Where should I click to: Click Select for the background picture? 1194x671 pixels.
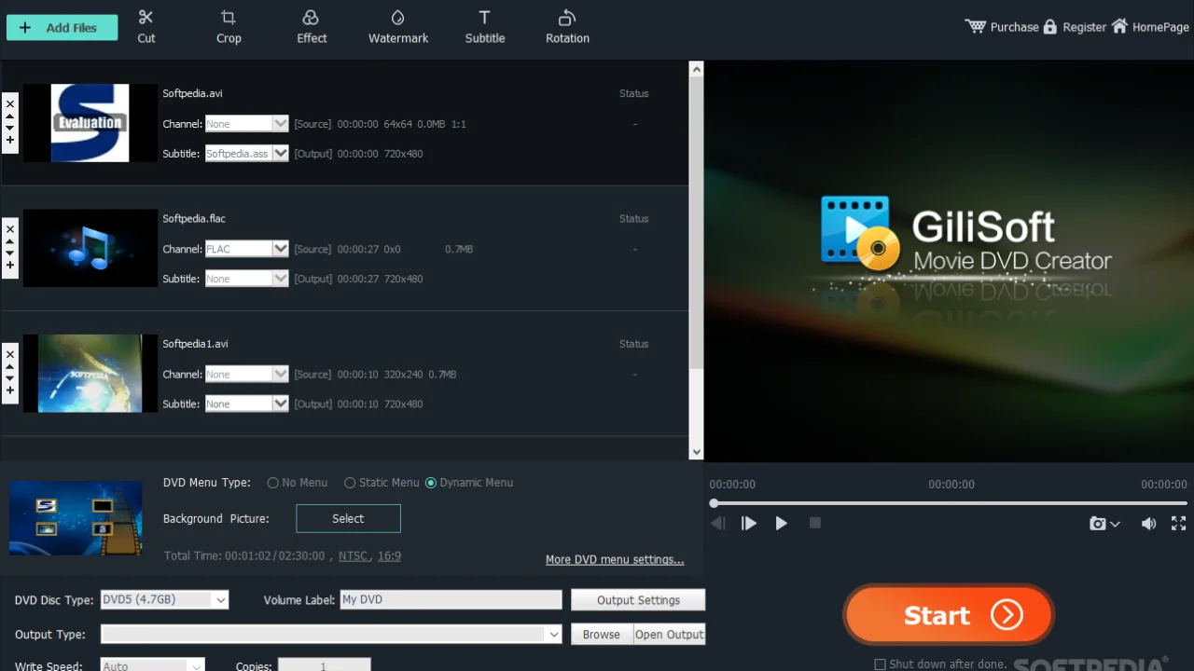[348, 518]
